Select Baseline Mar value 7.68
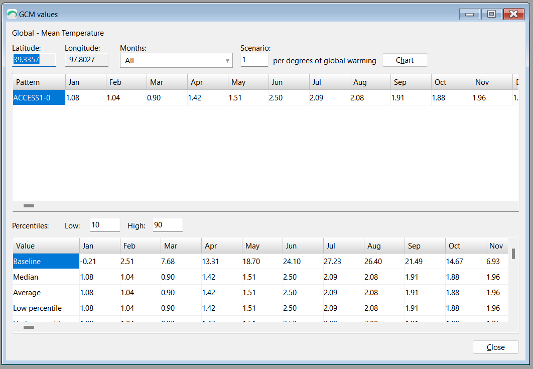533x369 pixels. pyautogui.click(x=181, y=262)
